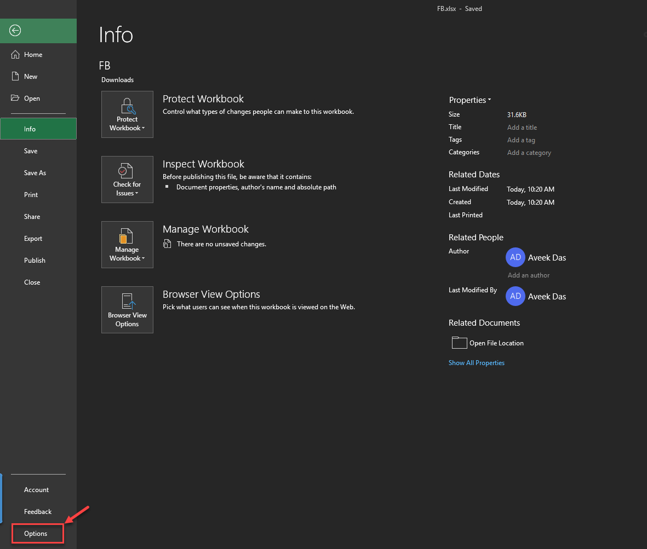Click Show All Properties link
The image size is (647, 549).
tap(477, 363)
